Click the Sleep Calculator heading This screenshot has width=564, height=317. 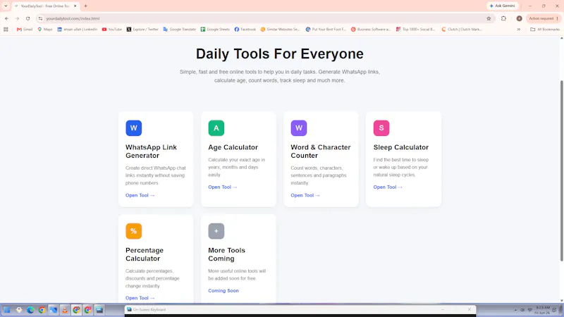tap(401, 147)
